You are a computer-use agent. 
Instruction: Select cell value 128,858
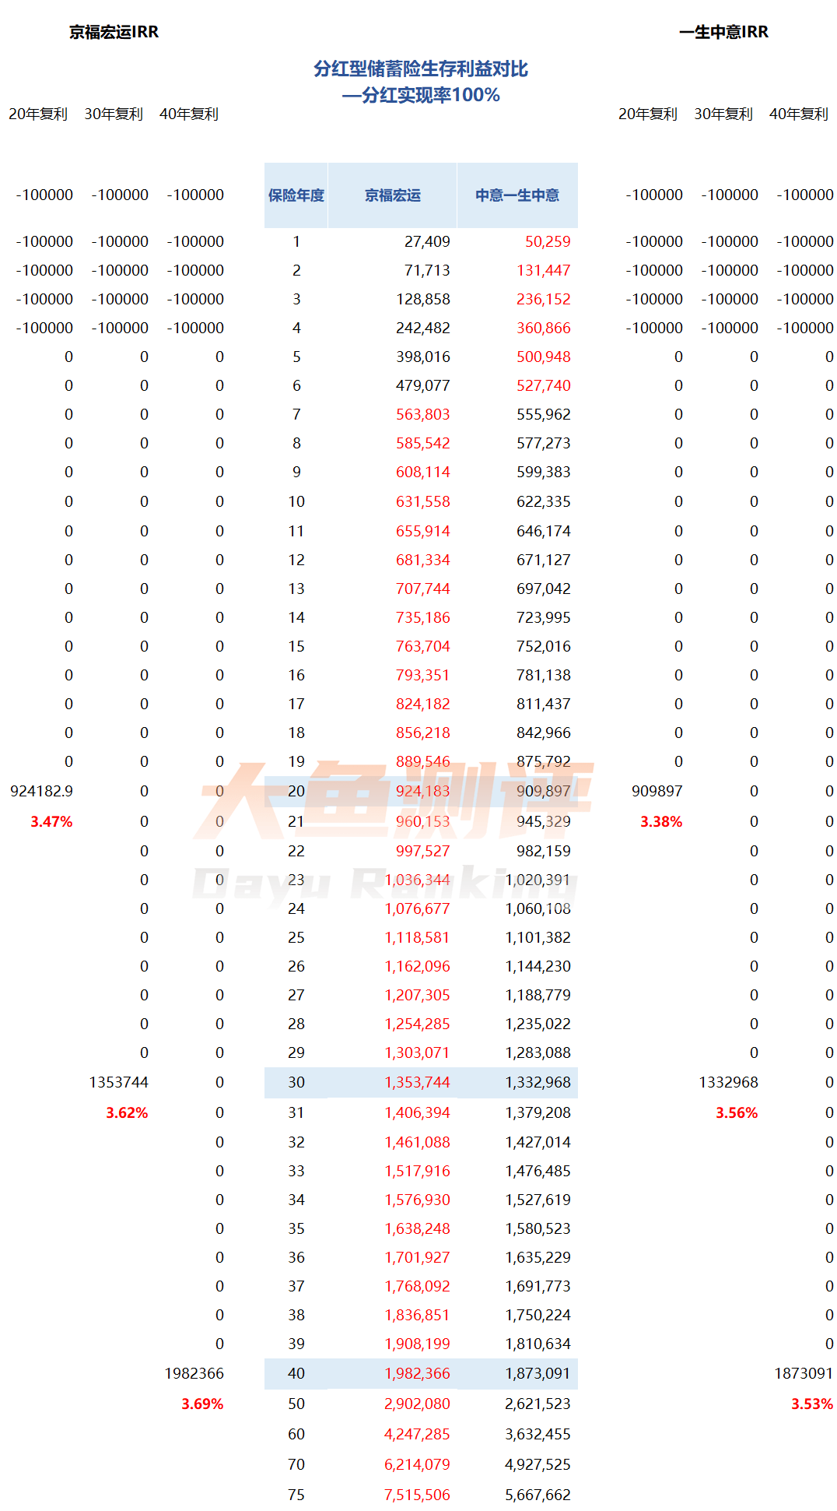[423, 299]
